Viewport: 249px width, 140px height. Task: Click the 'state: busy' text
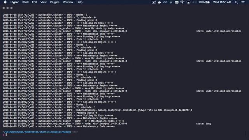[204, 124]
